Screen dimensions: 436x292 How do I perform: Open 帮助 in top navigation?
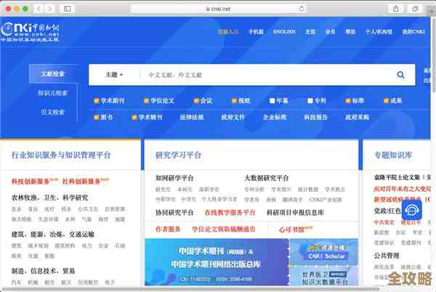click(350, 32)
